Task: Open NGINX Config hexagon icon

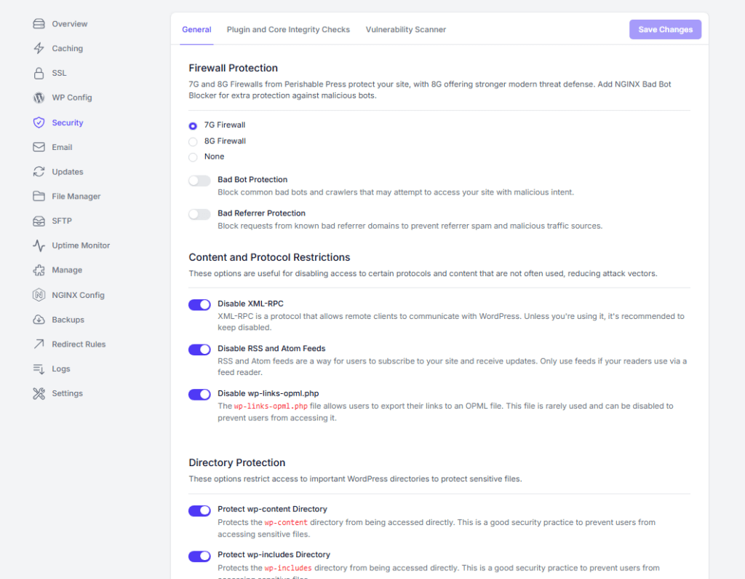Action: click(x=39, y=295)
